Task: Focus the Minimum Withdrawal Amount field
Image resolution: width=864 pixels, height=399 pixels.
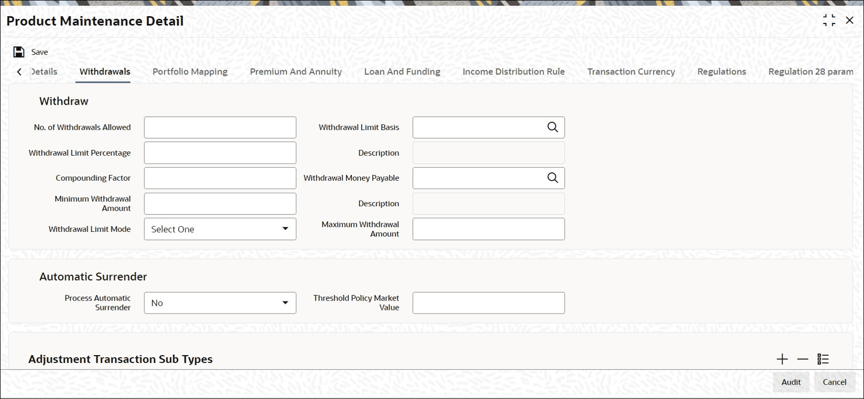Action: coord(220,204)
